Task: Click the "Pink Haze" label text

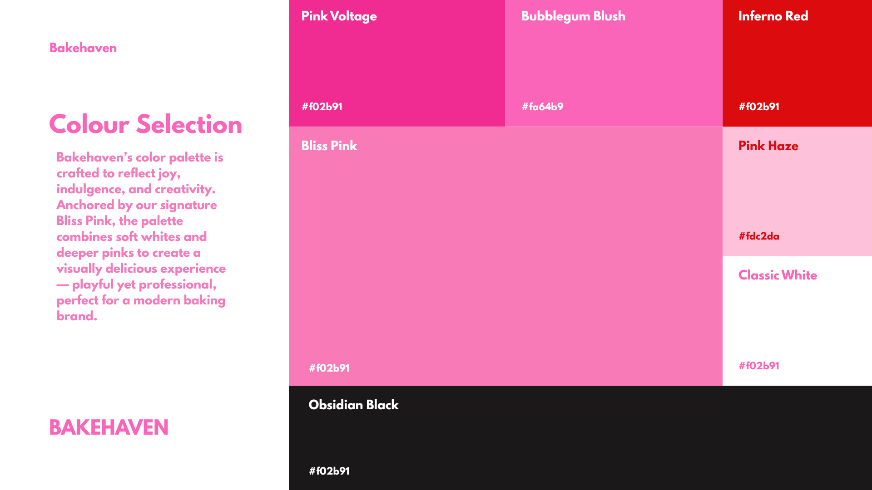Action: 768,146
